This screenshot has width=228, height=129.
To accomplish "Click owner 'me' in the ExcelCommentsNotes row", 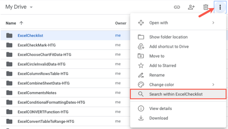I will [x=118, y=93].
